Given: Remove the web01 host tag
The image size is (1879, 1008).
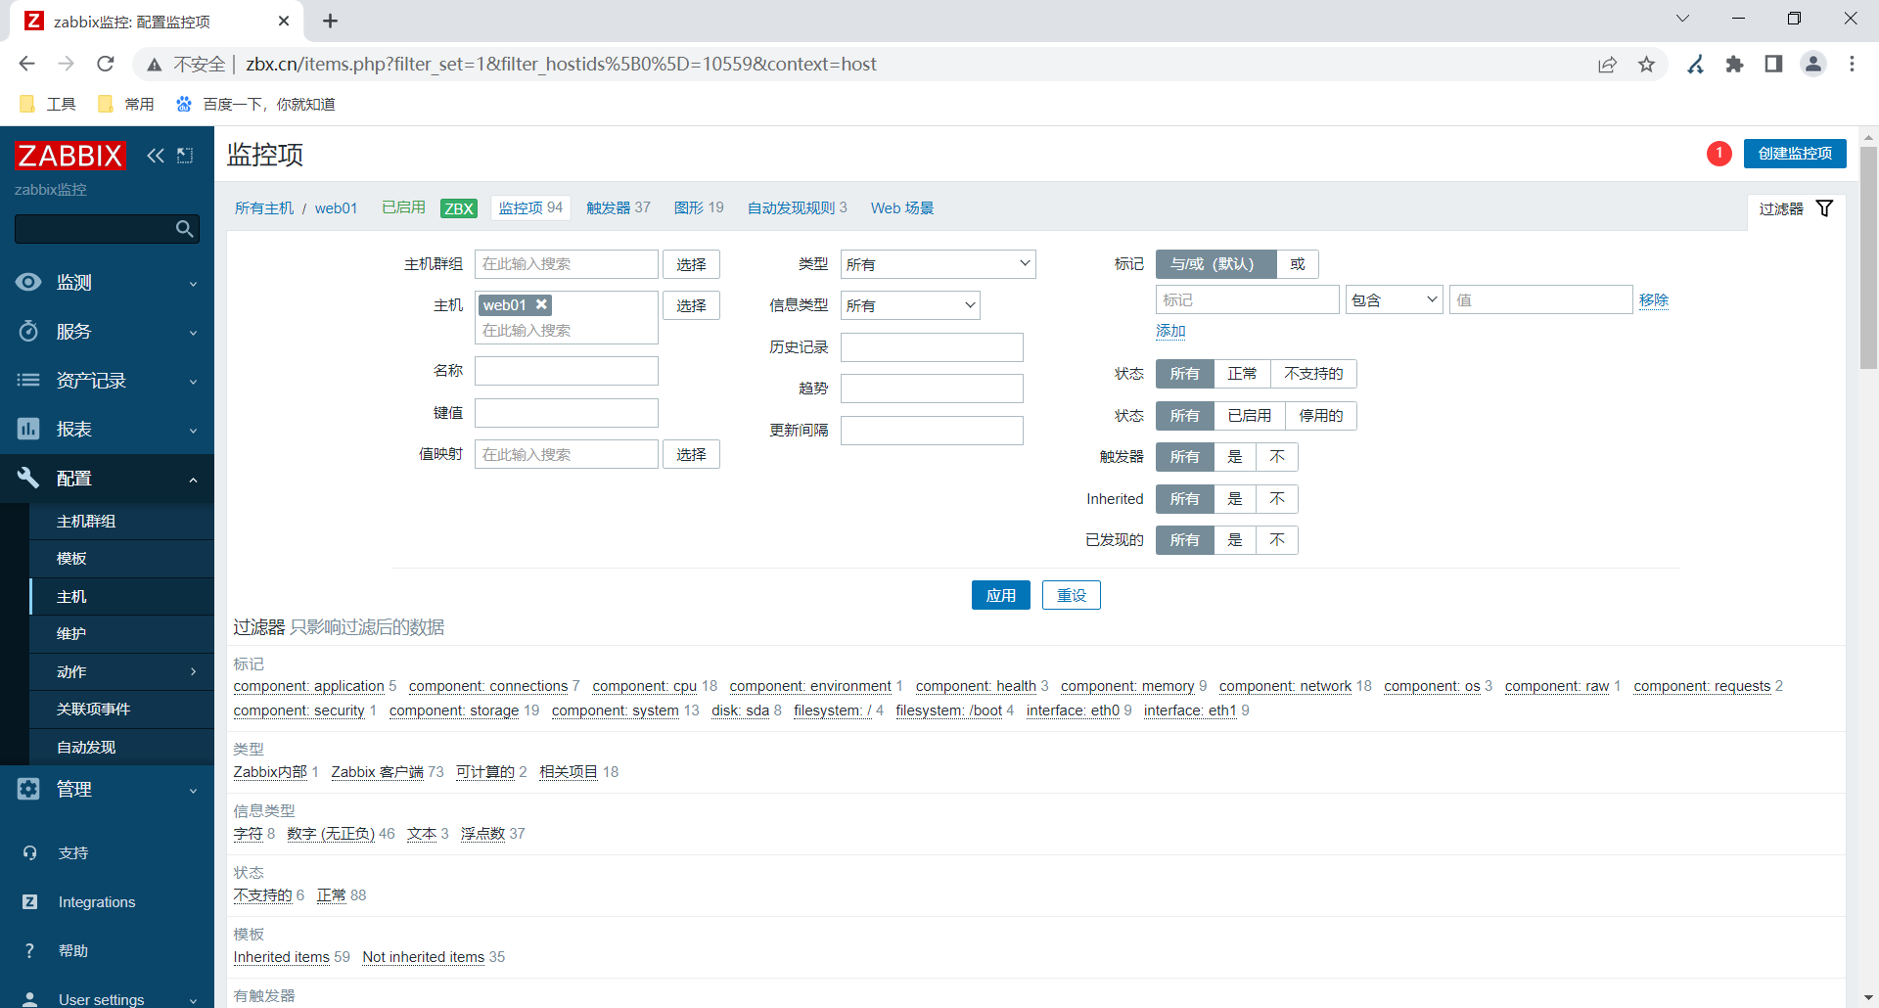Looking at the screenshot, I should 541,304.
